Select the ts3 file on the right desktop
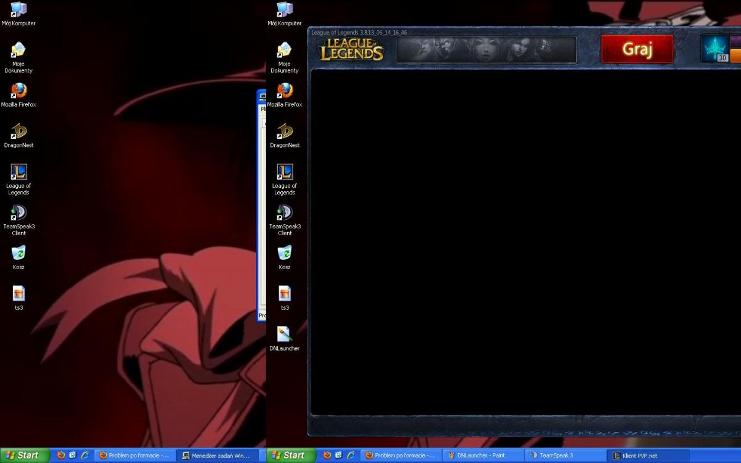 285,298
